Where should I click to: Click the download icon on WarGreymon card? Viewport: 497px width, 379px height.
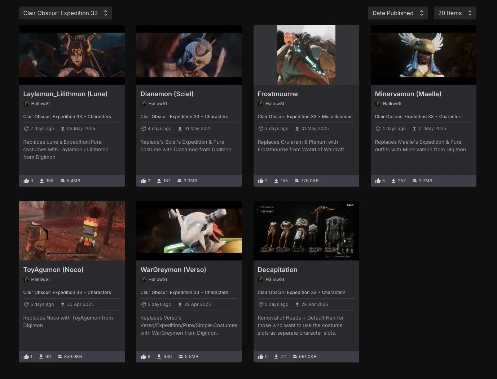coord(159,357)
